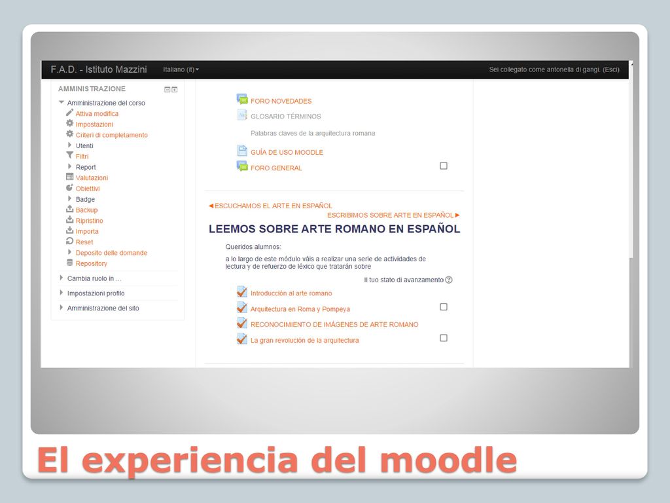Open the Valutazioni link
Screen dimensions: 670x503
[x=92, y=178]
